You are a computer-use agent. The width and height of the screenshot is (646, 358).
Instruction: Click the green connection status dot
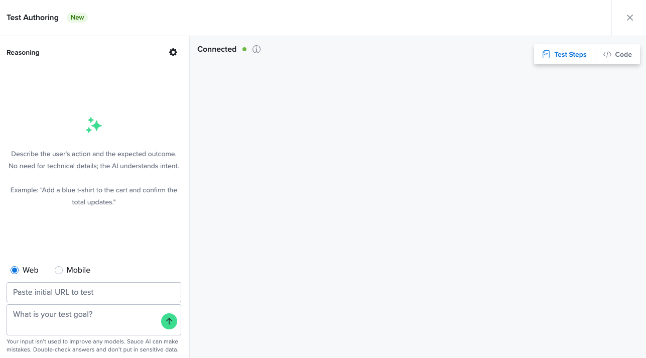click(x=244, y=49)
